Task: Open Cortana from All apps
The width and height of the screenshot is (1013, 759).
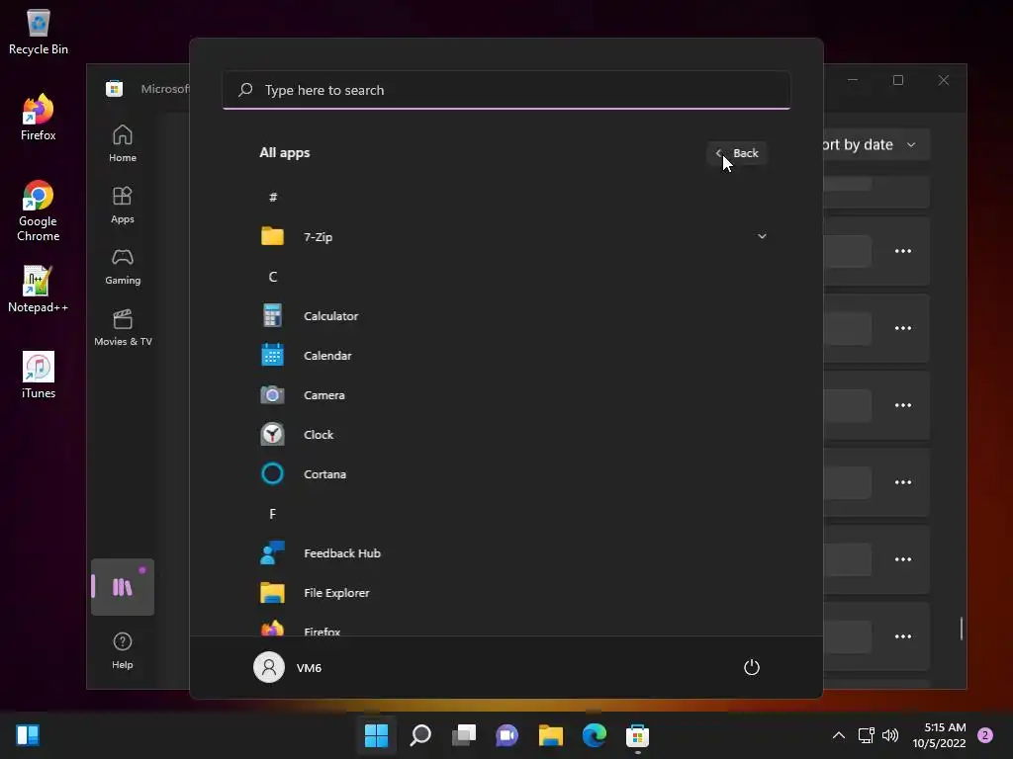Action: pyautogui.click(x=513, y=474)
